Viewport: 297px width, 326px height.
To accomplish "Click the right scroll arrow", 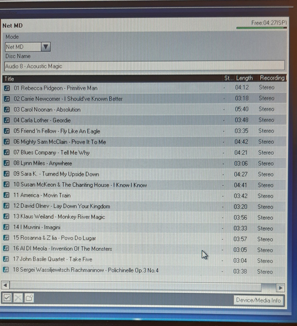I will (280, 288).
